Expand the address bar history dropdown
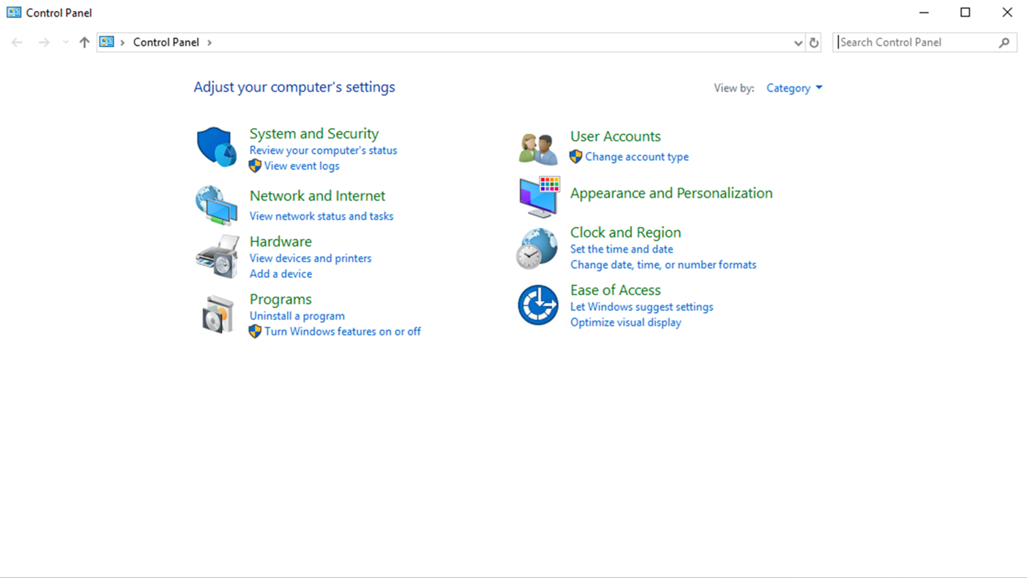This screenshot has height=578, width=1027. (x=797, y=42)
